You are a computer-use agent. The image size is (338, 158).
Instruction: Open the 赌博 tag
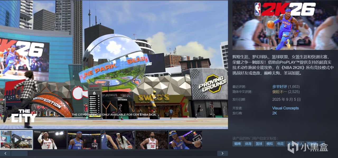click(x=237, y=144)
